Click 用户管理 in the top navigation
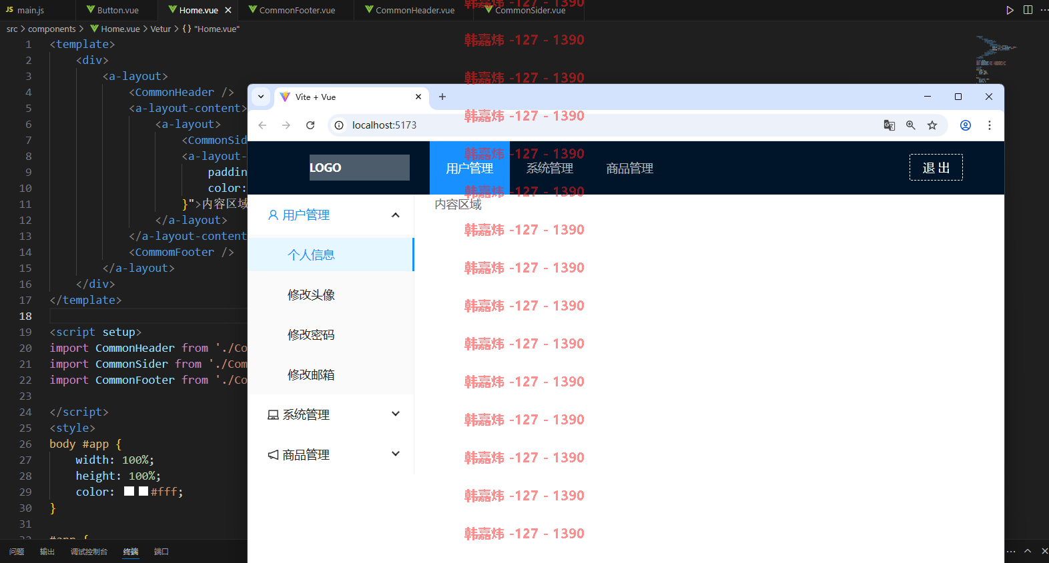 (x=470, y=168)
